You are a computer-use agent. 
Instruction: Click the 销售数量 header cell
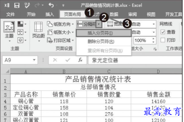tap(109, 94)
